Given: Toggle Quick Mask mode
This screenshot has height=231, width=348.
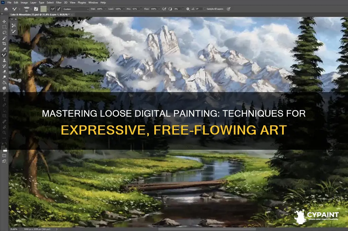Looking at the screenshot, I should 4,156.
